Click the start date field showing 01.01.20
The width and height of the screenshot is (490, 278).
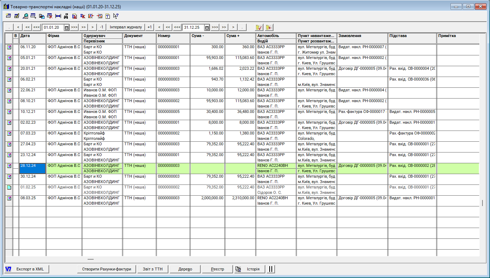point(53,27)
